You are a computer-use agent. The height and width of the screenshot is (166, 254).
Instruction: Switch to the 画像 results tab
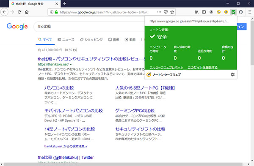tap(114, 40)
